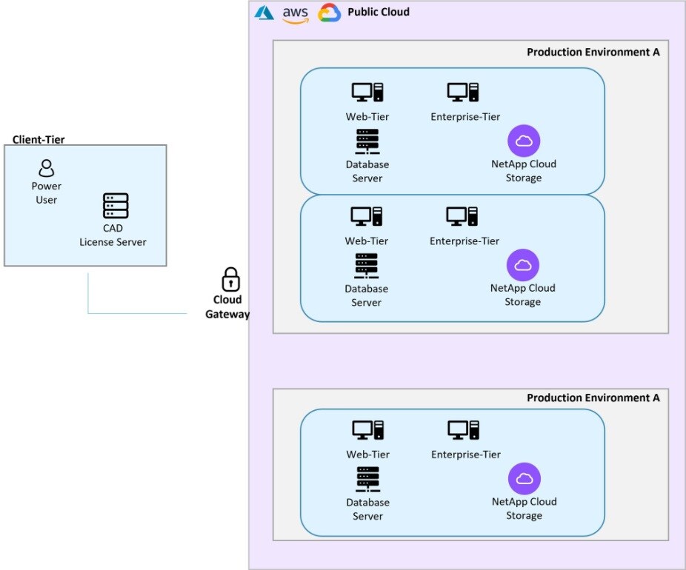This screenshot has height=570, width=686.
Task: Select the NetApp Cloud Storage icon in top group
Action: (x=524, y=141)
